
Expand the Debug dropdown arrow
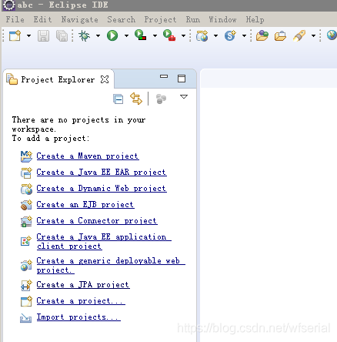tap(98, 35)
